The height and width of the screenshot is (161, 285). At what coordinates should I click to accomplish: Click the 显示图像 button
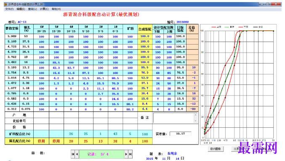click(216, 149)
